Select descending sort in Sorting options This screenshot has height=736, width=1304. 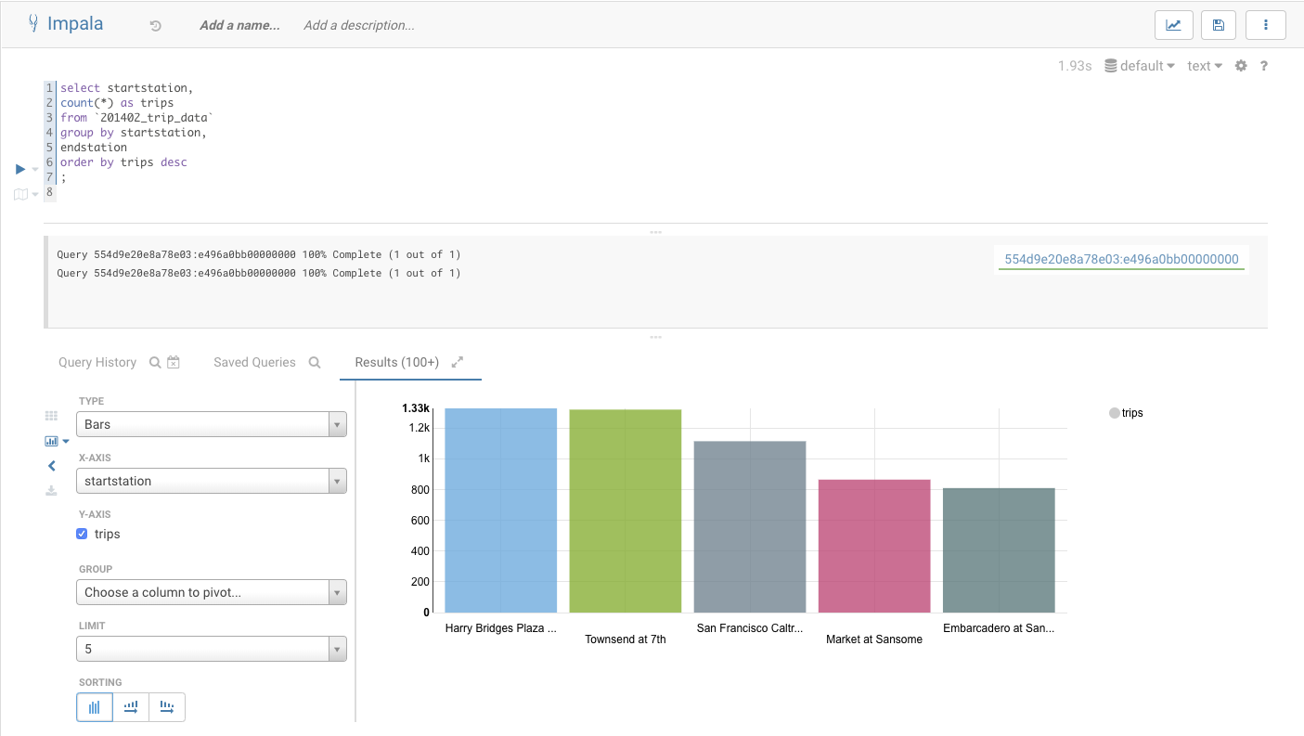pos(168,707)
